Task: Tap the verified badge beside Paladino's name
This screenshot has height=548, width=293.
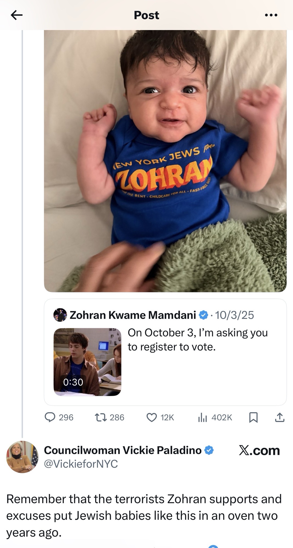Action: (x=209, y=450)
